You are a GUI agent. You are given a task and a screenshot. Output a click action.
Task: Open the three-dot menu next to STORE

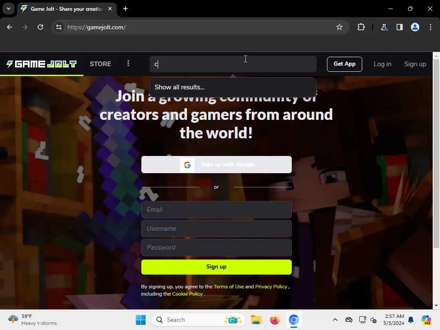[x=128, y=64]
